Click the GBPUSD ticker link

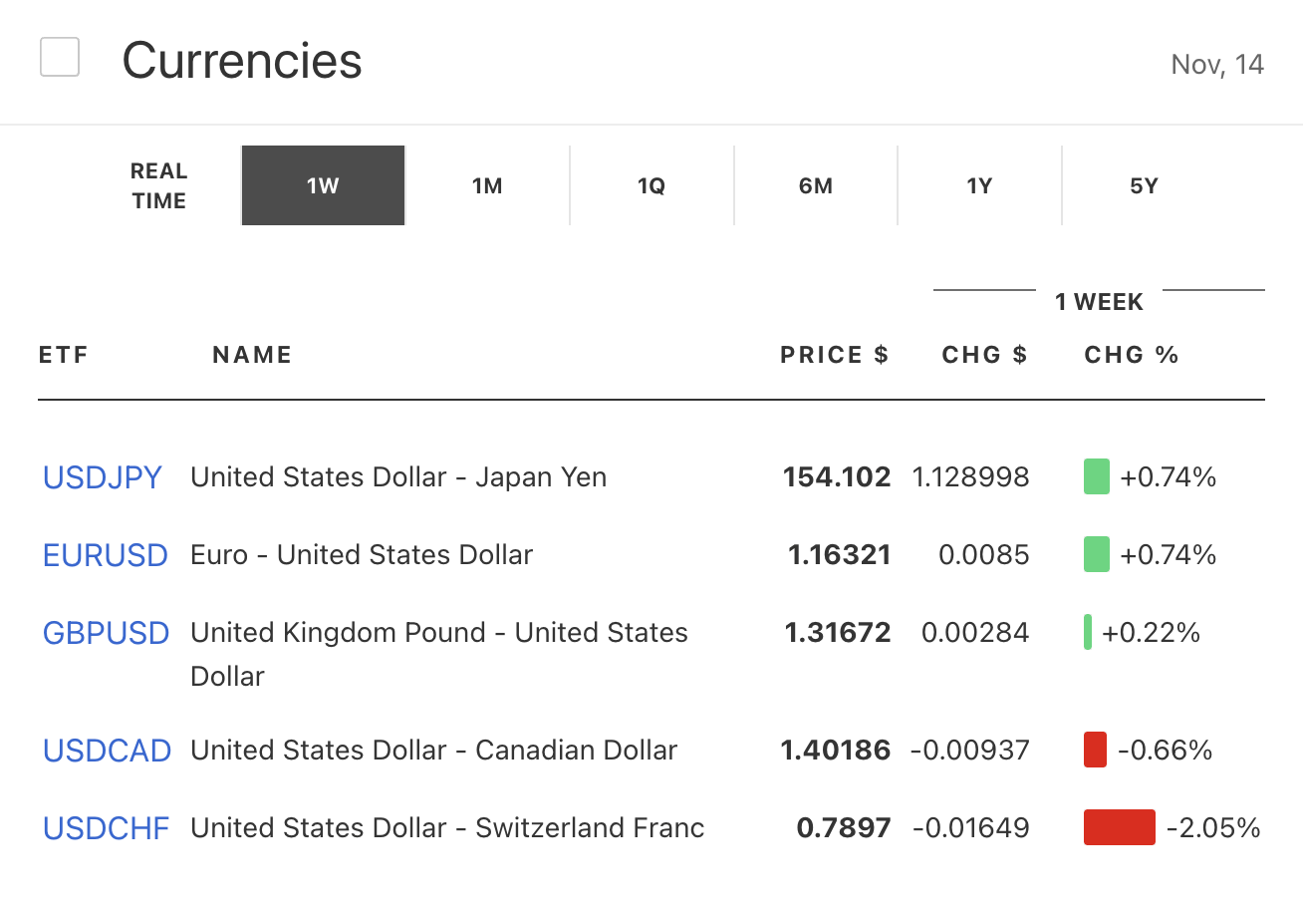point(106,633)
